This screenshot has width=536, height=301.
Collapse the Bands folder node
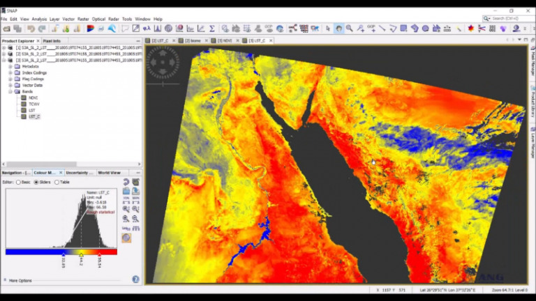point(10,91)
